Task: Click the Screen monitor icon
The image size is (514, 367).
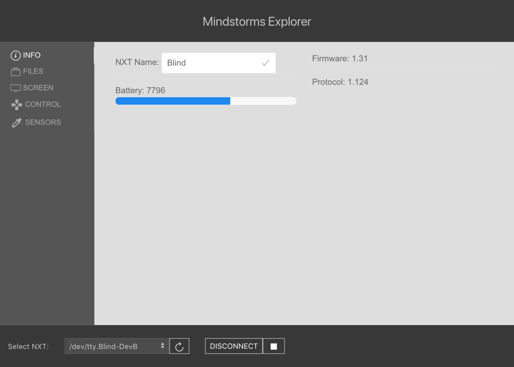Action: pyautogui.click(x=15, y=88)
